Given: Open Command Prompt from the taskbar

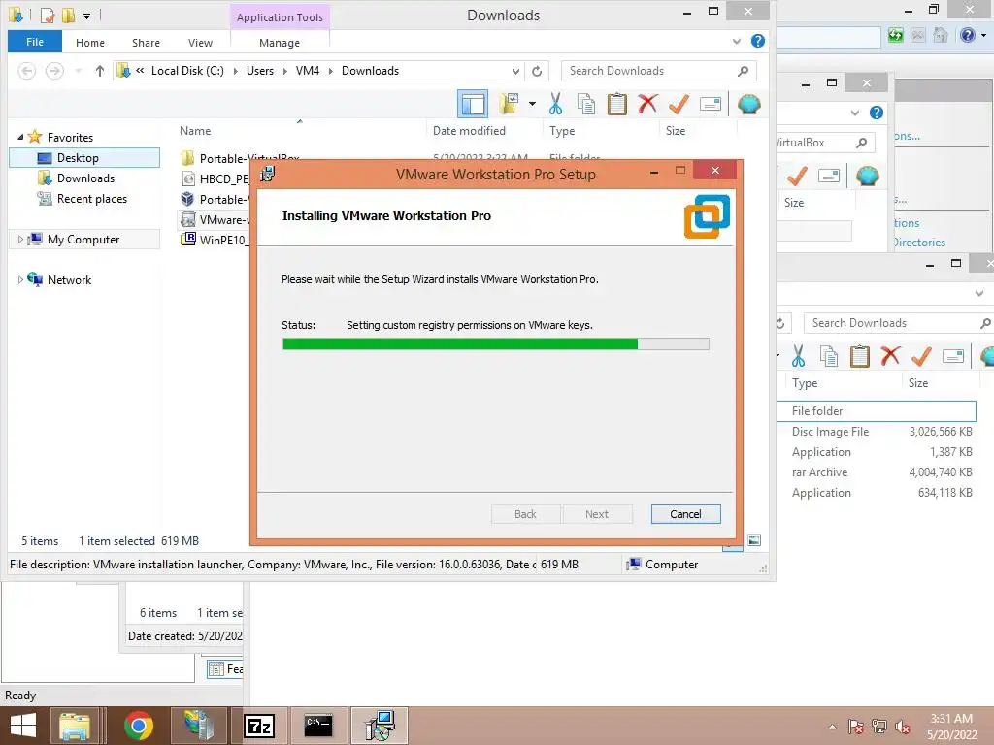Looking at the screenshot, I should pos(318,726).
